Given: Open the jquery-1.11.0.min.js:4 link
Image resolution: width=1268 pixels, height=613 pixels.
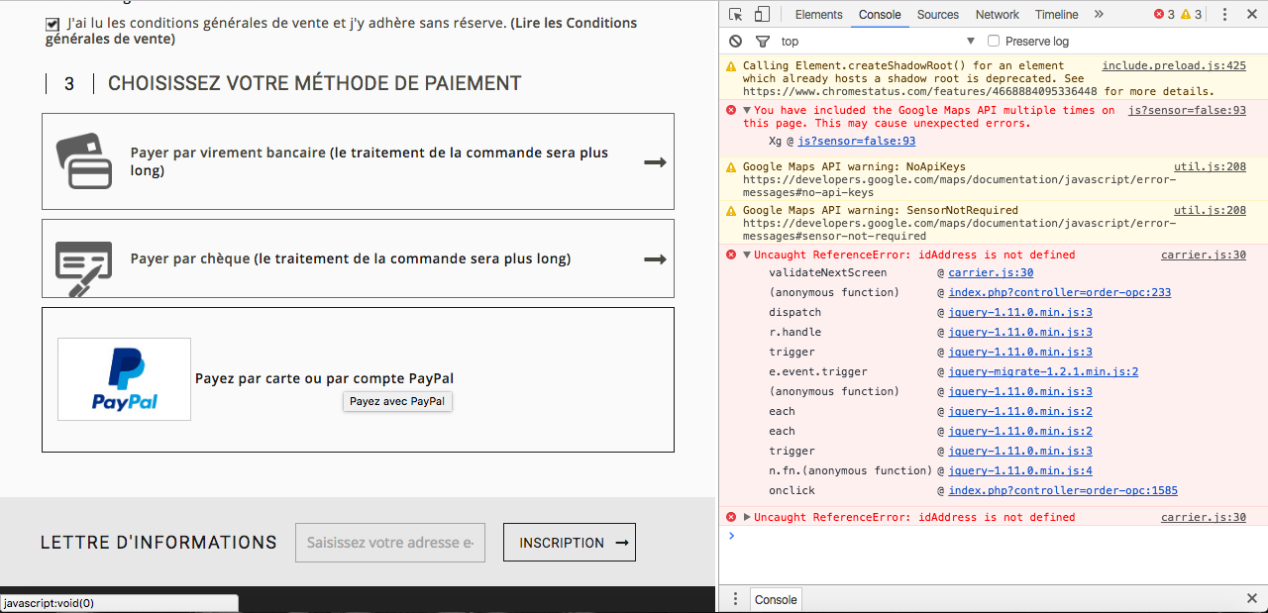Looking at the screenshot, I should point(1020,470).
